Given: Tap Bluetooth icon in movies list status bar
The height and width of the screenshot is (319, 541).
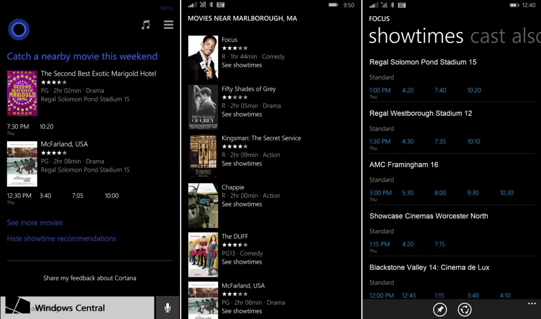Looking at the screenshot, I should click(211, 5).
